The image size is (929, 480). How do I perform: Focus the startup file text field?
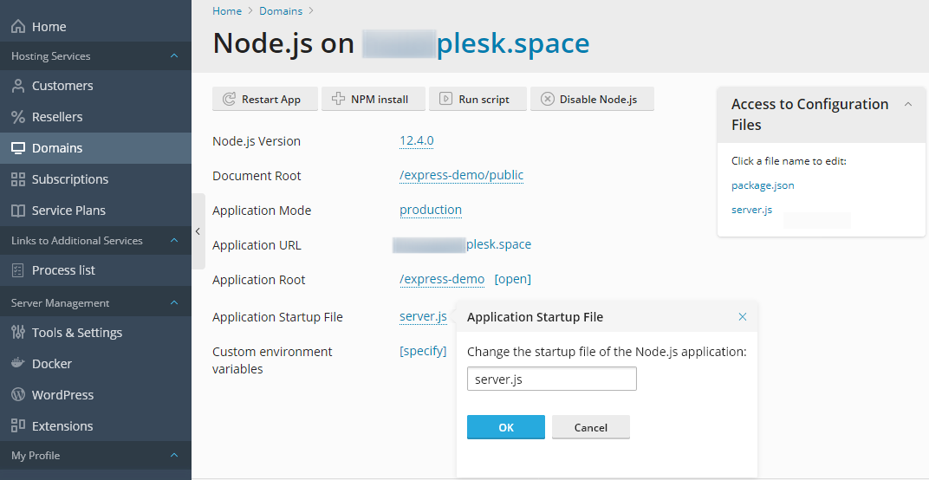pos(551,379)
